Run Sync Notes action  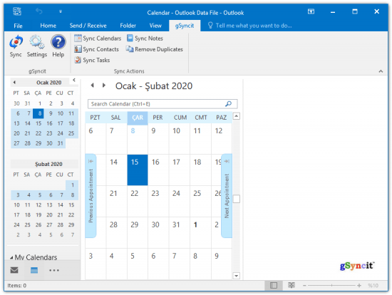point(145,38)
